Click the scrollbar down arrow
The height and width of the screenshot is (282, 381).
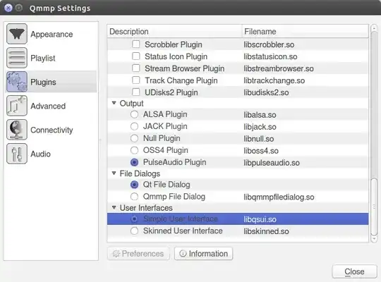[374, 239]
